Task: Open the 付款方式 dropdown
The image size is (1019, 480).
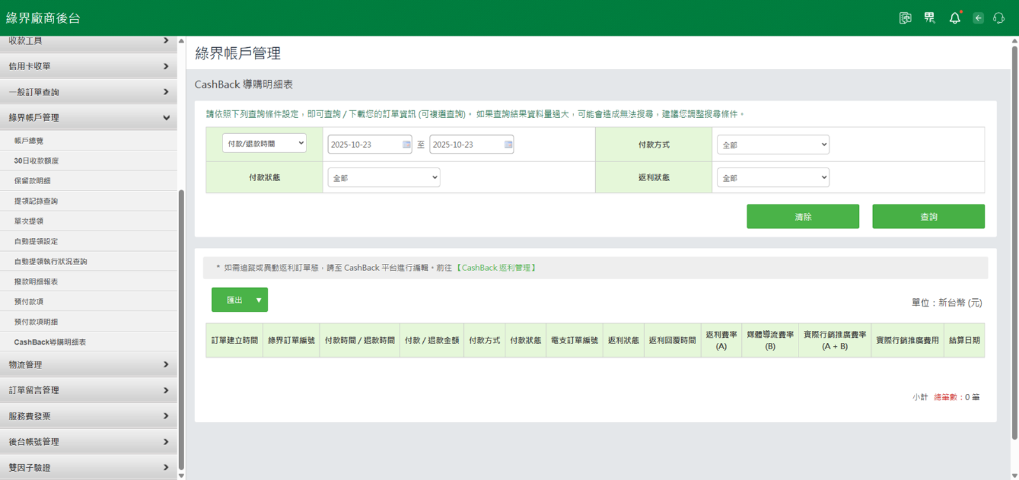Action: click(x=772, y=145)
